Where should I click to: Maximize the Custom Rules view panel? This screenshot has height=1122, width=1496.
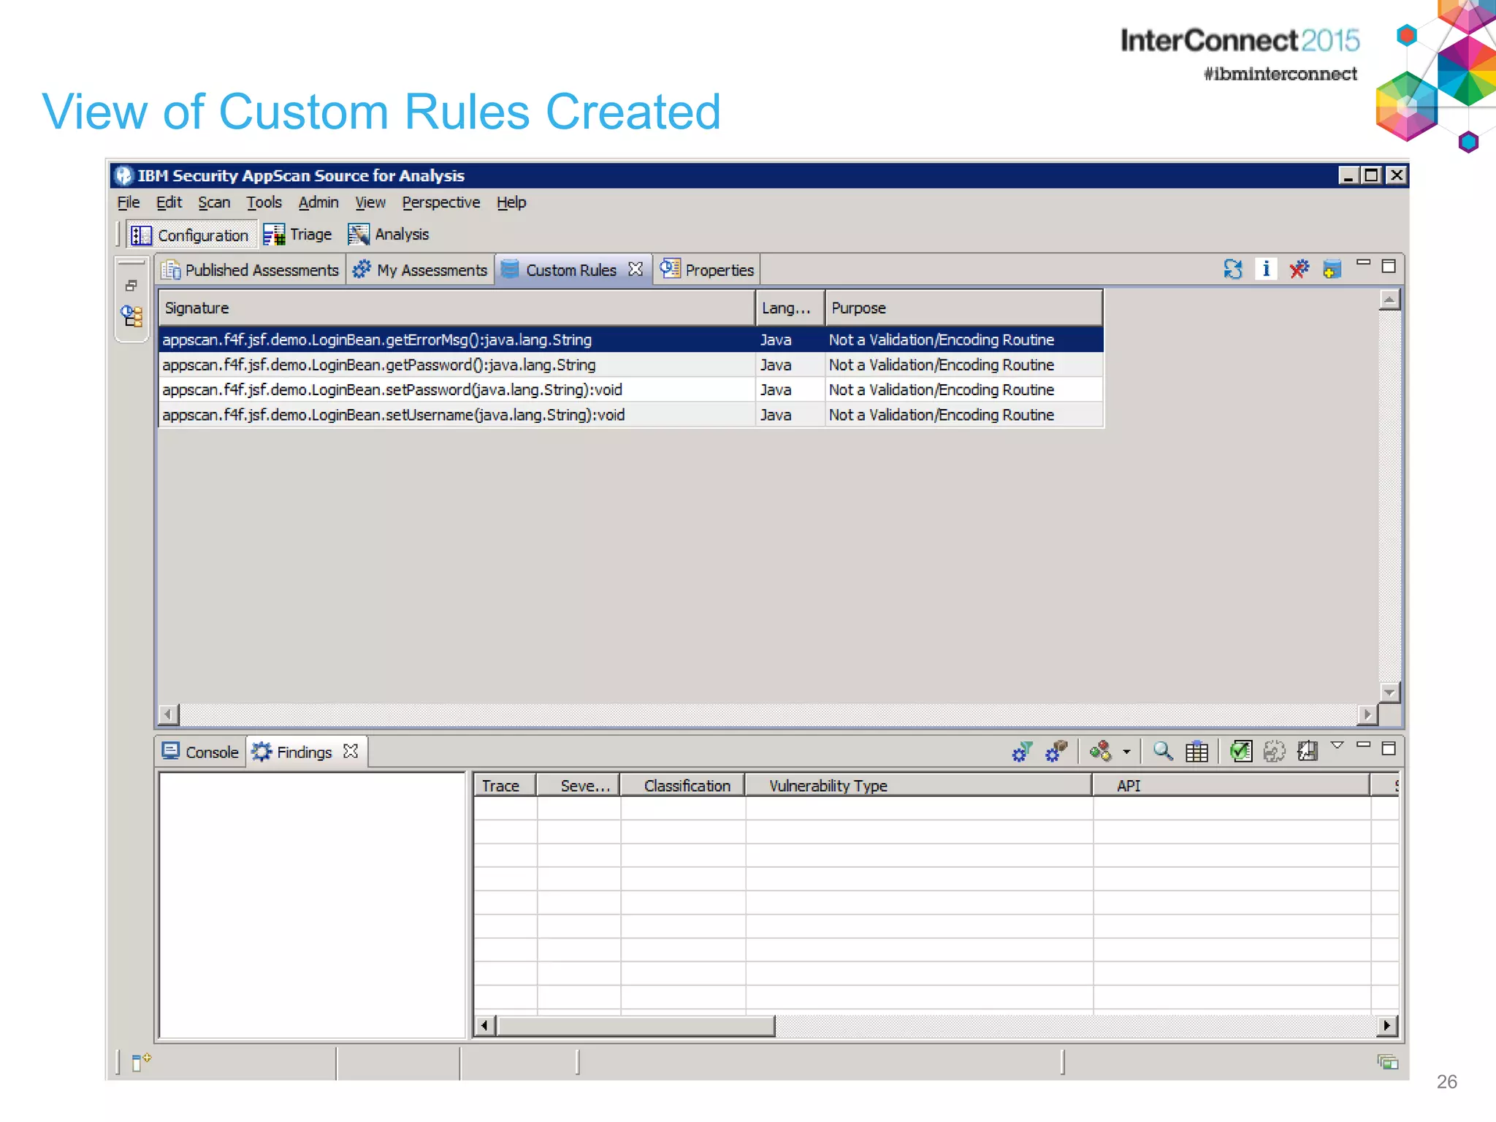click(1389, 266)
